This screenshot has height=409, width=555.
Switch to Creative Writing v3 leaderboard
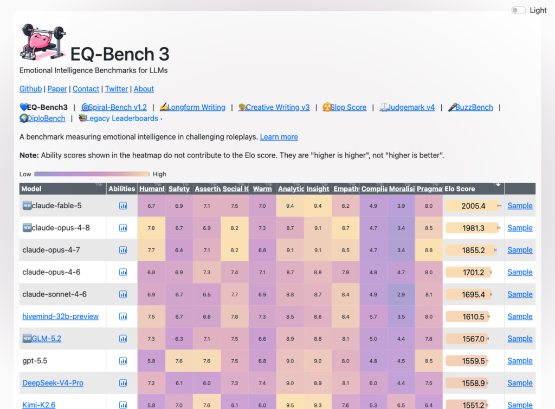point(274,107)
